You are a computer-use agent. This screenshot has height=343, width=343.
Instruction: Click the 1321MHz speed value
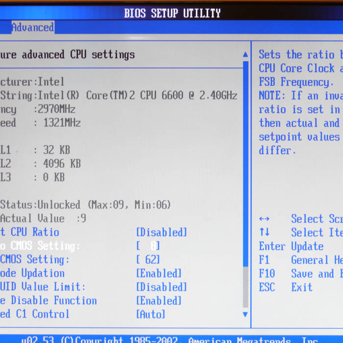[62, 123]
